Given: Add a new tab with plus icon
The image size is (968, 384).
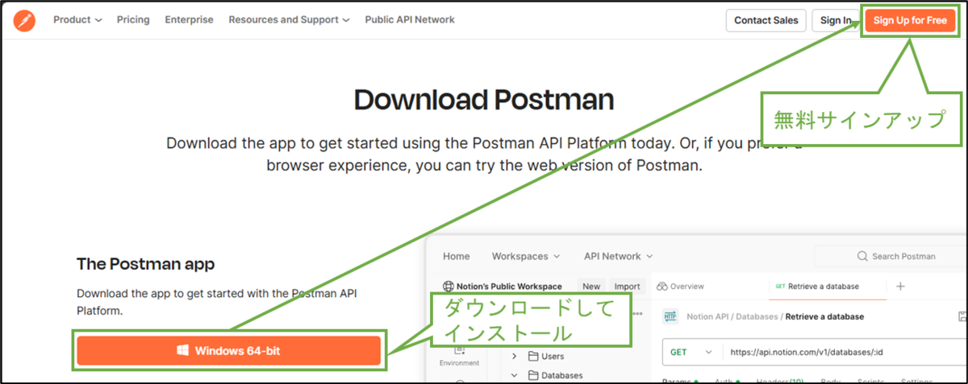Looking at the screenshot, I should (x=901, y=287).
